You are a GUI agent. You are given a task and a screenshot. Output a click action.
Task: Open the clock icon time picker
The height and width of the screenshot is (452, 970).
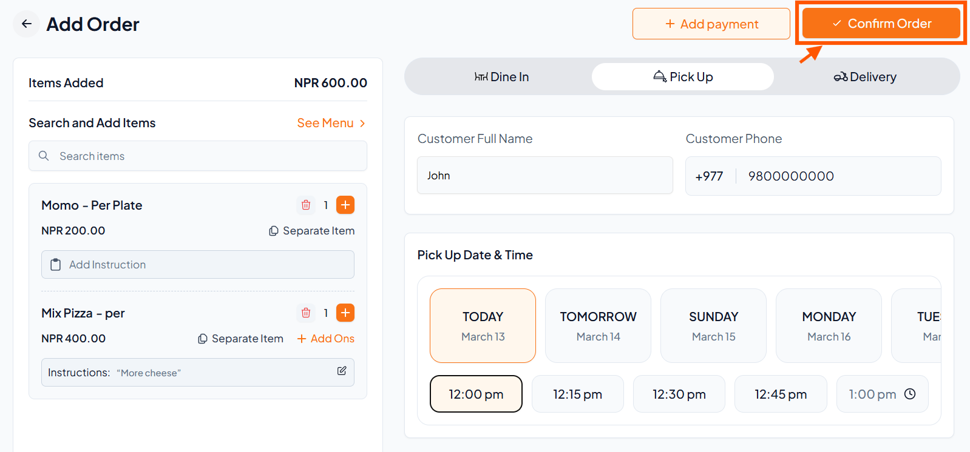coord(910,394)
